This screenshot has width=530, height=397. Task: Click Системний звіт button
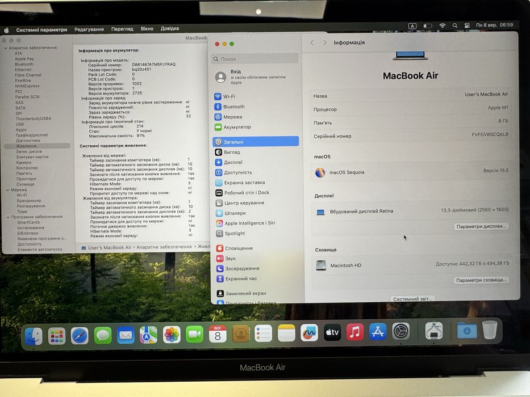412,299
